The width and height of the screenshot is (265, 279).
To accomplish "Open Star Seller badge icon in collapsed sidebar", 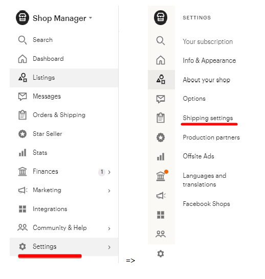I will 161,137.
